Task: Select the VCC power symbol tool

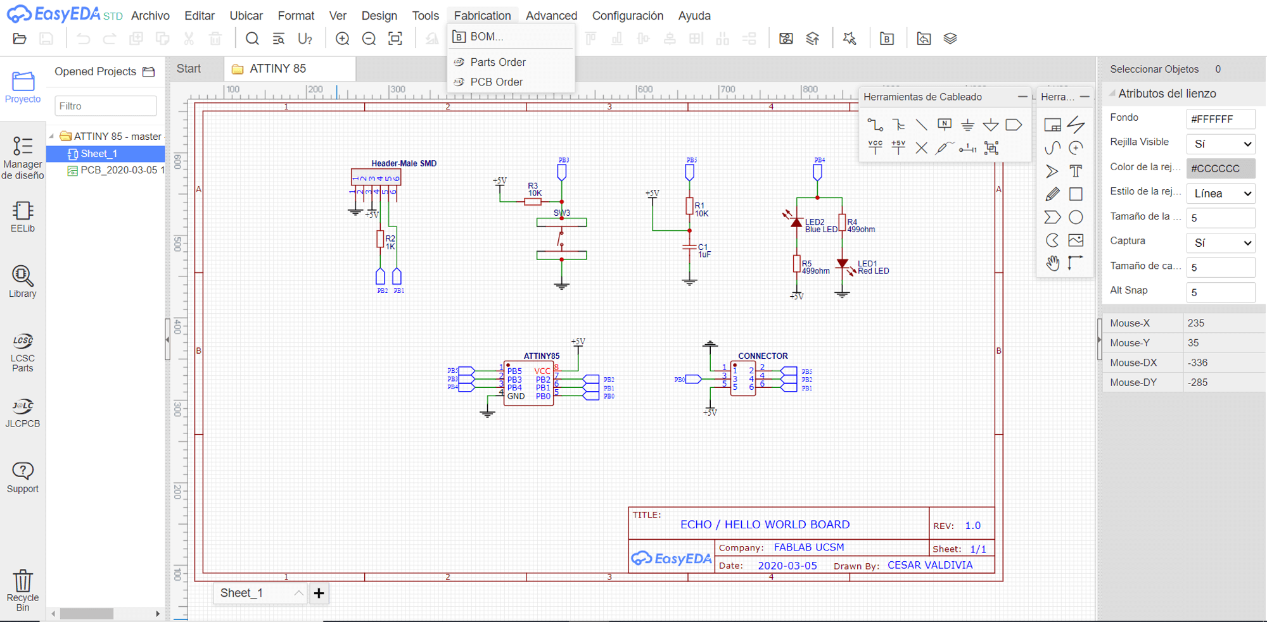Action: click(875, 147)
